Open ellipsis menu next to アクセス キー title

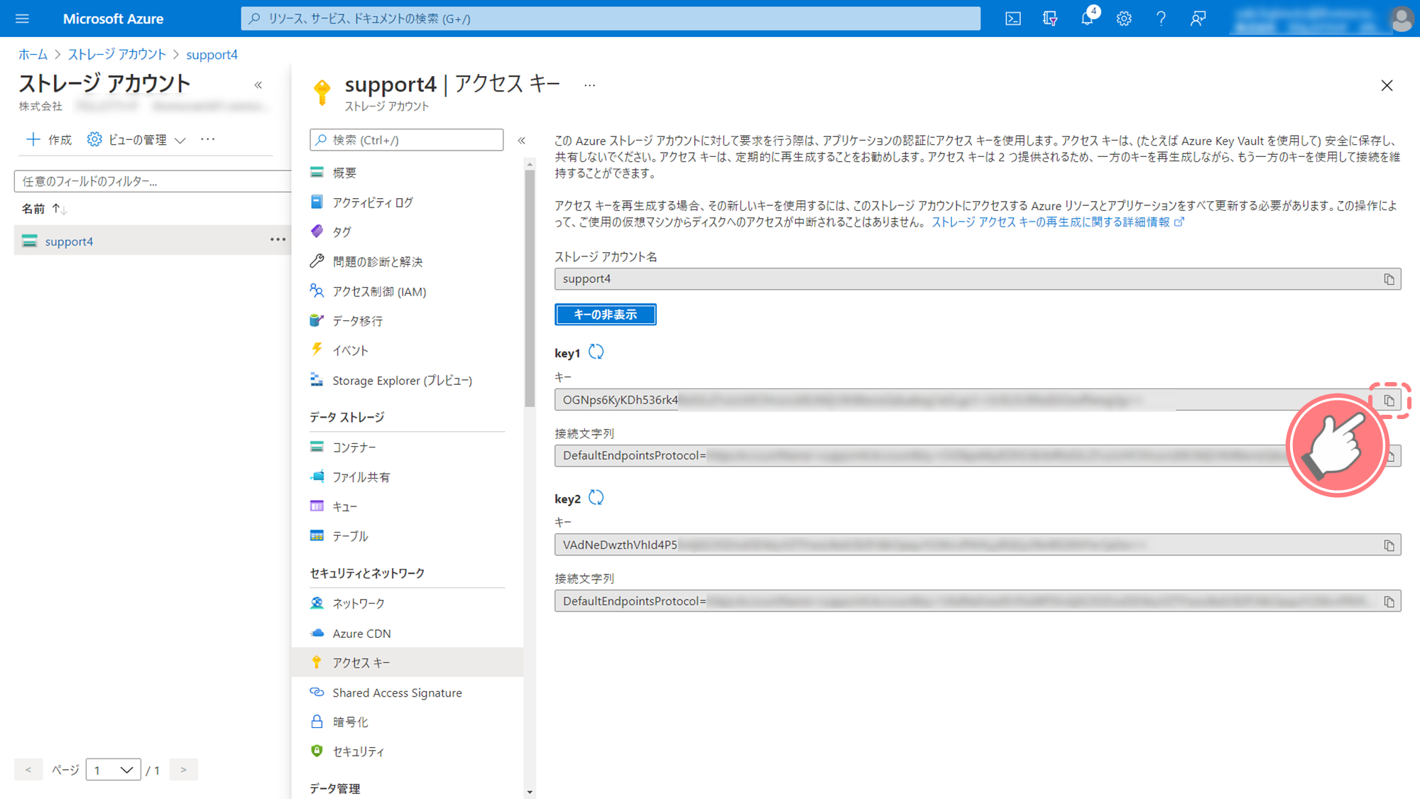589,85
